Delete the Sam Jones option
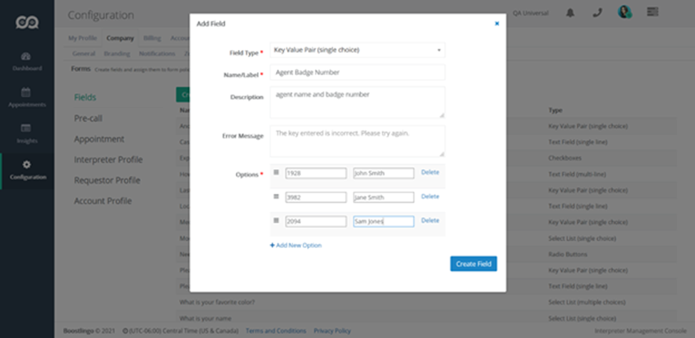 [430, 221]
